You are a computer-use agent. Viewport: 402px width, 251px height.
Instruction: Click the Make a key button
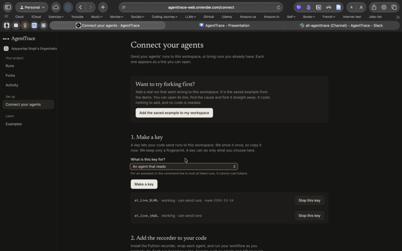point(144,184)
